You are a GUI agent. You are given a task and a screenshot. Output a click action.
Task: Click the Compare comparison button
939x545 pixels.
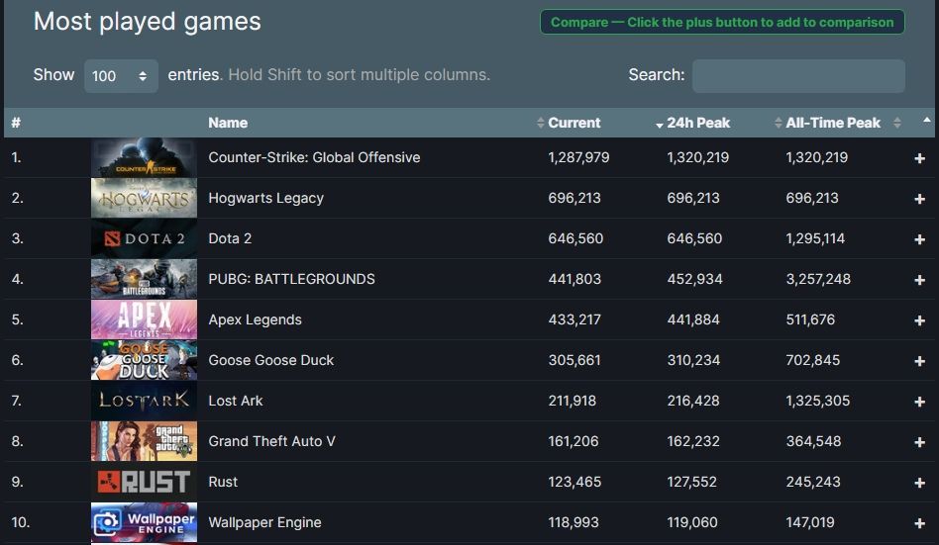(722, 22)
